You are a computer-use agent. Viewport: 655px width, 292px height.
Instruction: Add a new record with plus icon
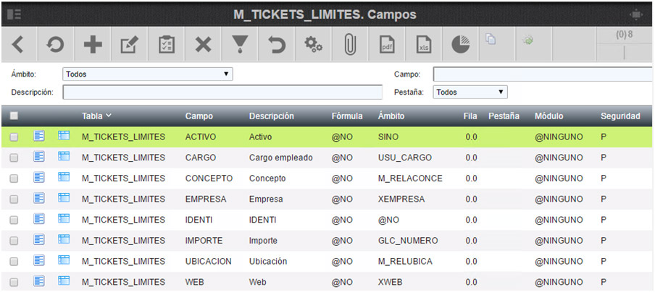tap(92, 44)
